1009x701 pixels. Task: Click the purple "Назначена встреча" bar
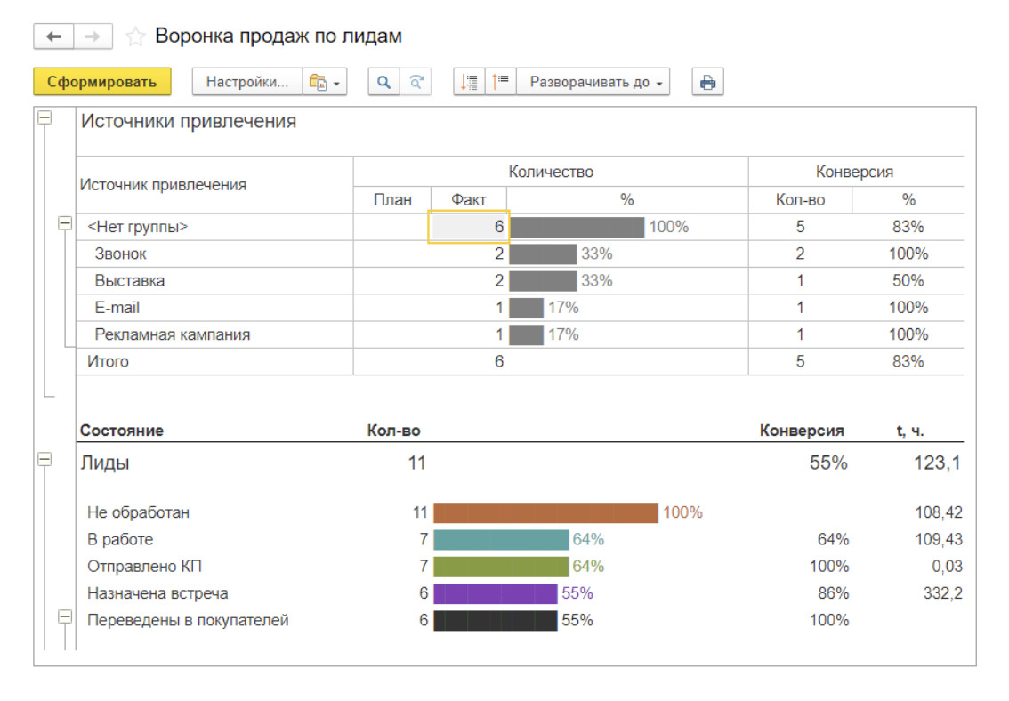(495, 593)
